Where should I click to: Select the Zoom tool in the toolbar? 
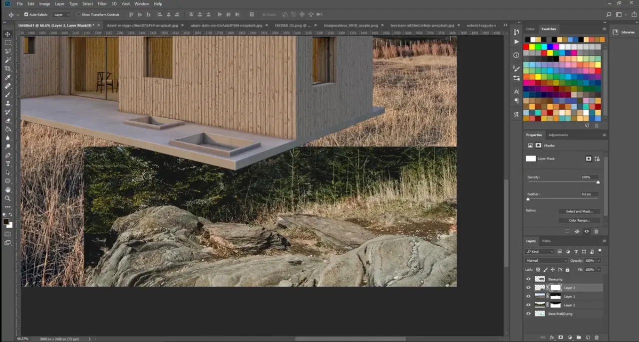(x=7, y=198)
